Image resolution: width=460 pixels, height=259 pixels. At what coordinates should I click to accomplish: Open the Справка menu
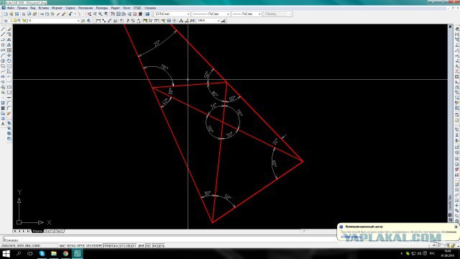pos(150,8)
